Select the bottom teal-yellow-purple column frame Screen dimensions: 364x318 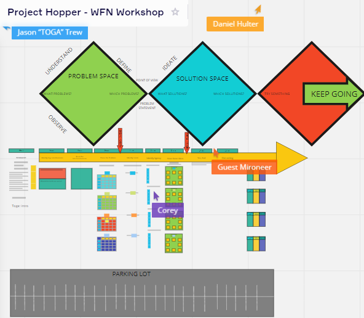[x=256, y=243]
